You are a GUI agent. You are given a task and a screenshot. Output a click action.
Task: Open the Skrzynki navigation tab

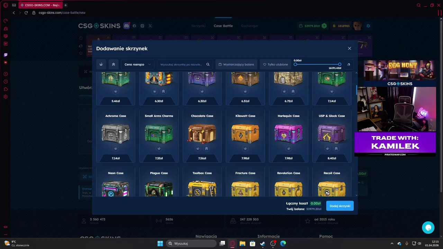(198, 26)
